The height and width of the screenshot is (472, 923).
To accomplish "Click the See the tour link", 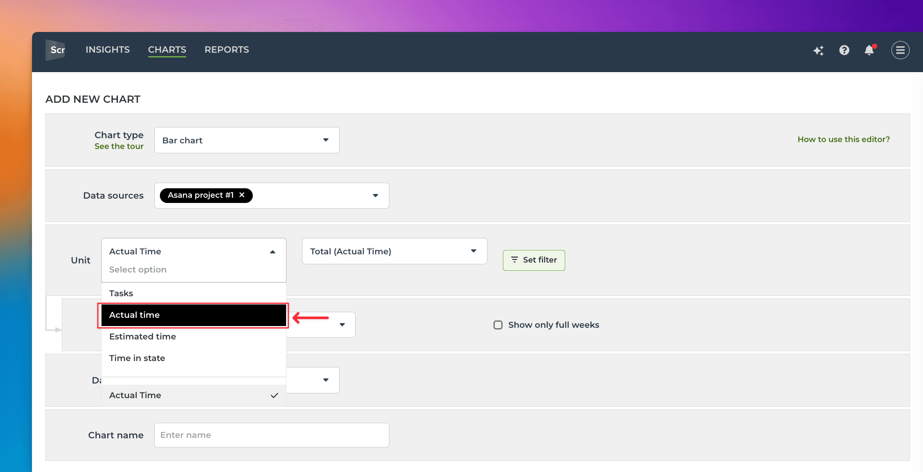I will tap(119, 146).
